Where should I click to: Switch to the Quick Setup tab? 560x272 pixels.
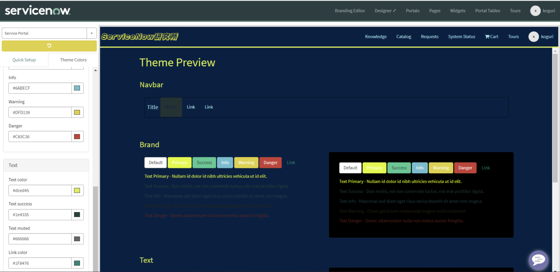coord(24,60)
